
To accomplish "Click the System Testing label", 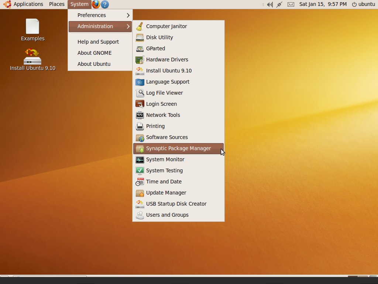I will [x=164, y=171].
